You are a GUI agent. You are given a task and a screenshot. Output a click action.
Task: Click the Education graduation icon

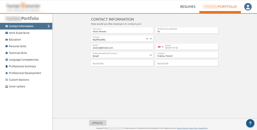[x=6, y=40]
